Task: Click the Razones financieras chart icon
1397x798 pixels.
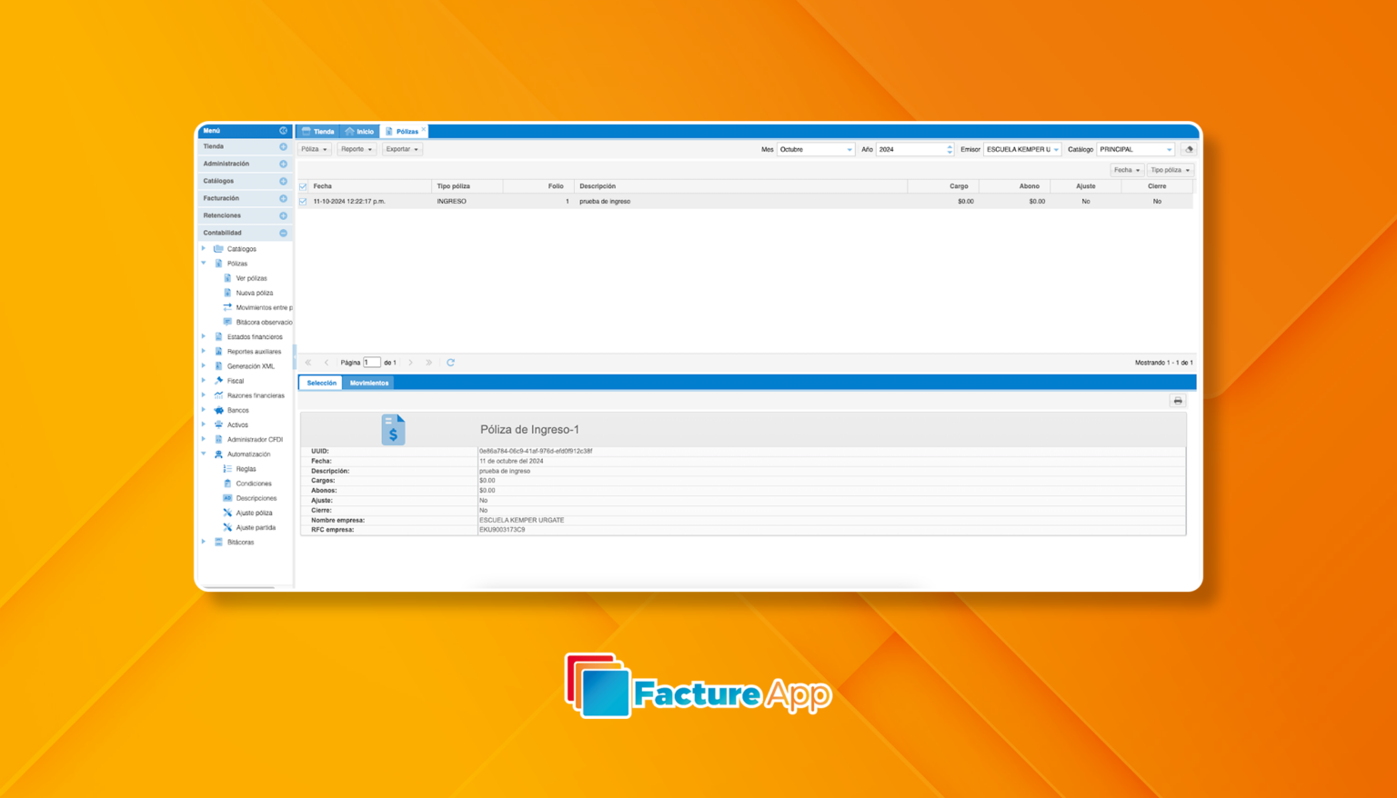Action: click(x=218, y=395)
